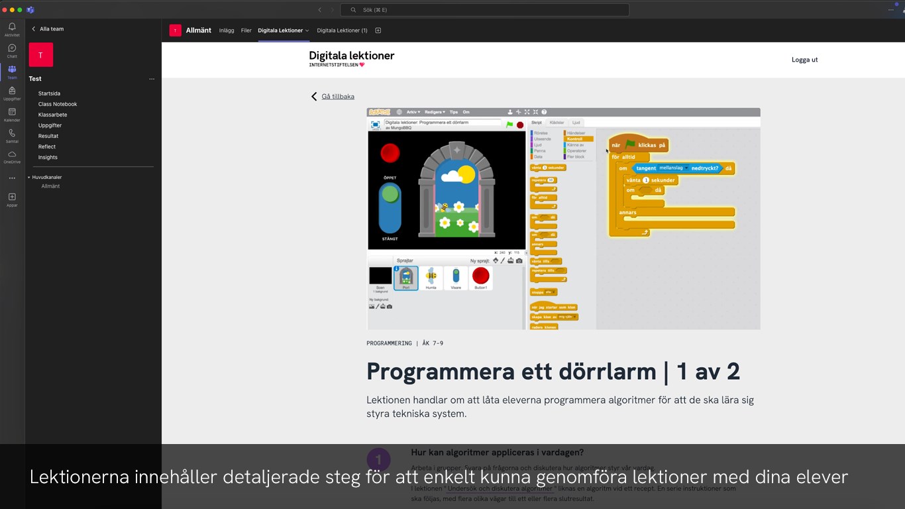The height and width of the screenshot is (509, 905).
Task: Open the top-right ellipsis settings menu
Action: [x=891, y=10]
